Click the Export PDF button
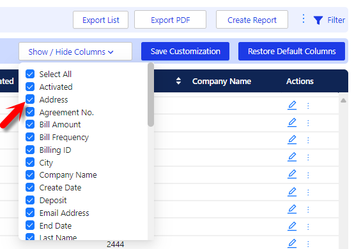354x249 pixels. point(170,20)
